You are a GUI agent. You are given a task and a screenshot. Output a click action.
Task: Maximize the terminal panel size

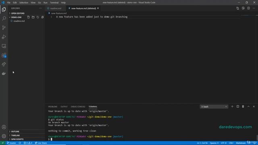[x=248, y=106]
